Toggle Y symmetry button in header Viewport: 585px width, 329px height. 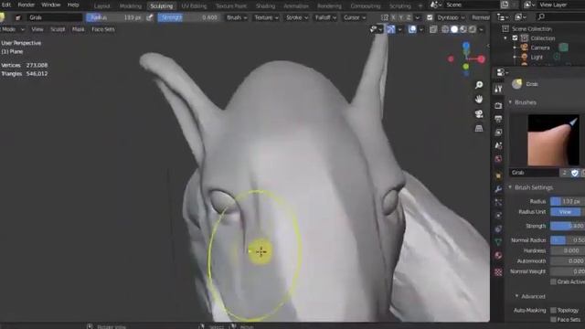coord(400,17)
